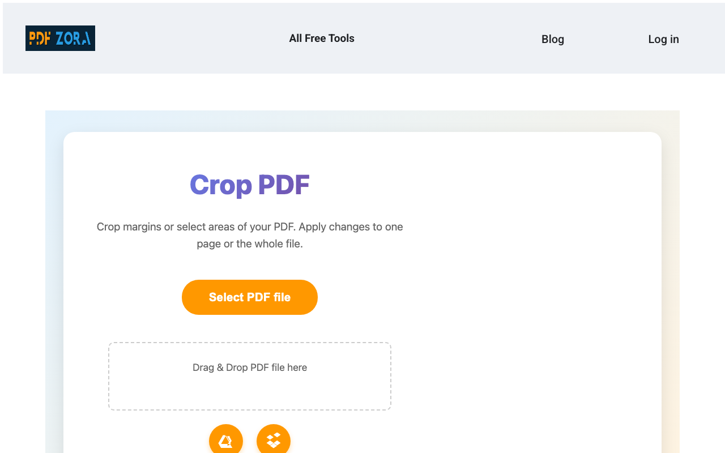725x453 pixels.
Task: Click the Drag & Drop PDF area
Action: (250, 375)
